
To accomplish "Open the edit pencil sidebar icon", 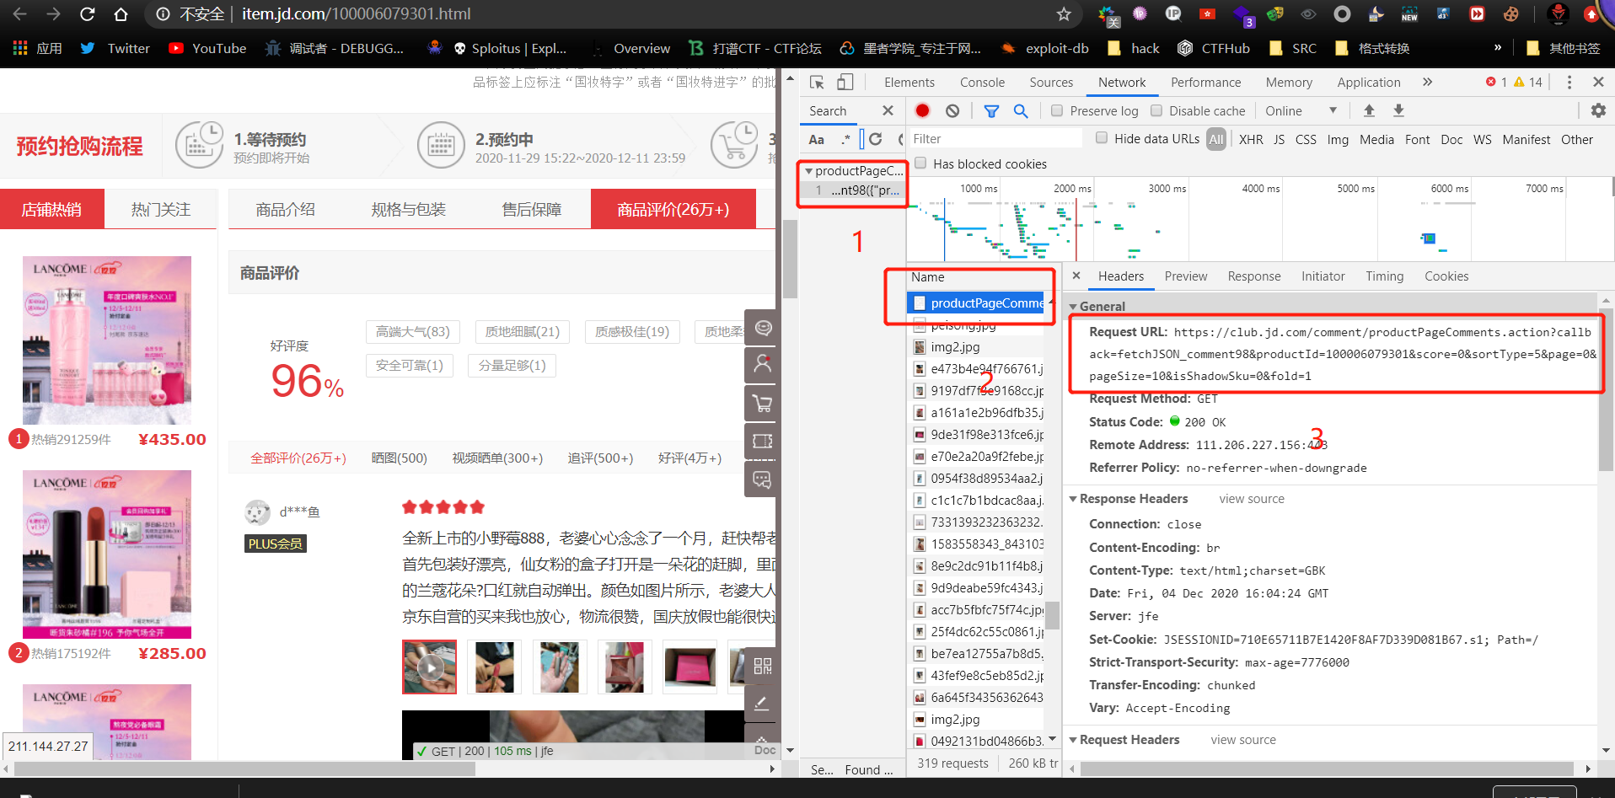I will coord(762,704).
